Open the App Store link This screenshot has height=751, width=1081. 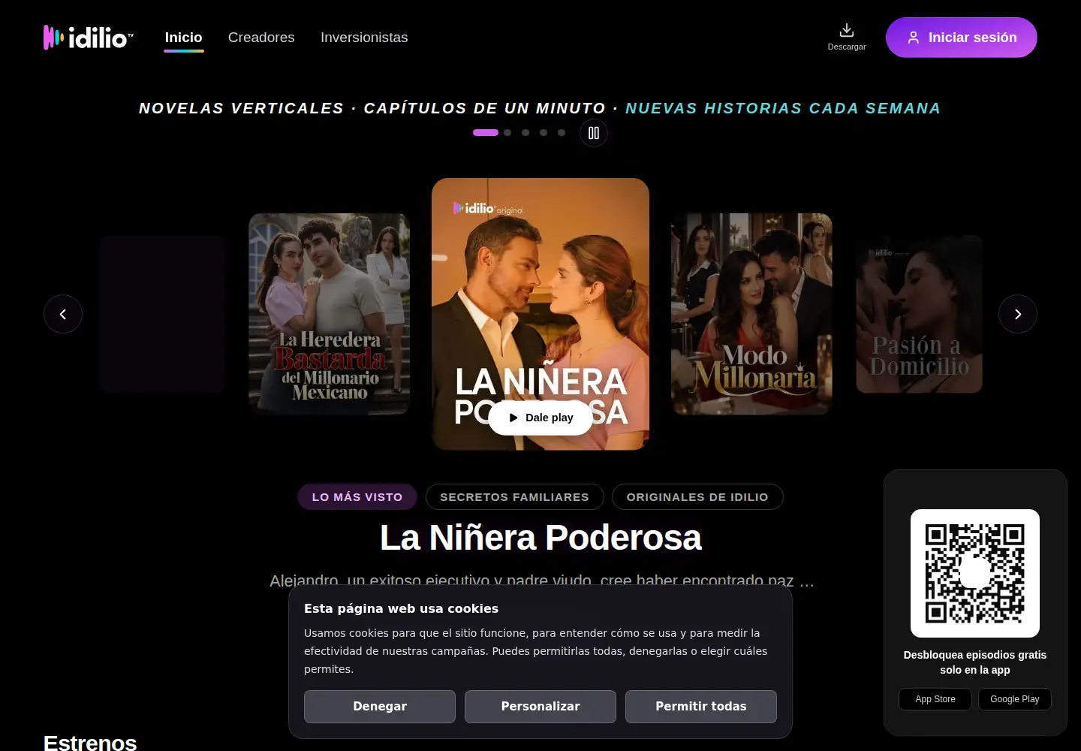pos(935,699)
